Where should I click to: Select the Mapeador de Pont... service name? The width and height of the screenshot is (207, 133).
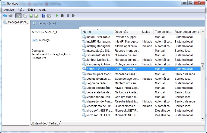(x=99, y=101)
